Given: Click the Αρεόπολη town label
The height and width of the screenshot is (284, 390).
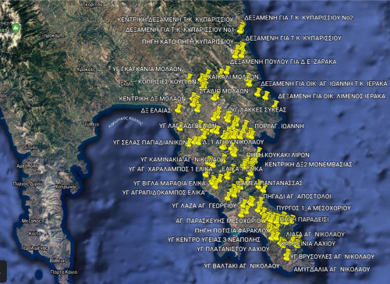Looking at the screenshot, I should coord(27,166).
